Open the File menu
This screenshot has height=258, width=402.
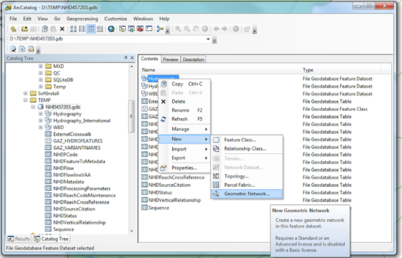click(x=13, y=19)
